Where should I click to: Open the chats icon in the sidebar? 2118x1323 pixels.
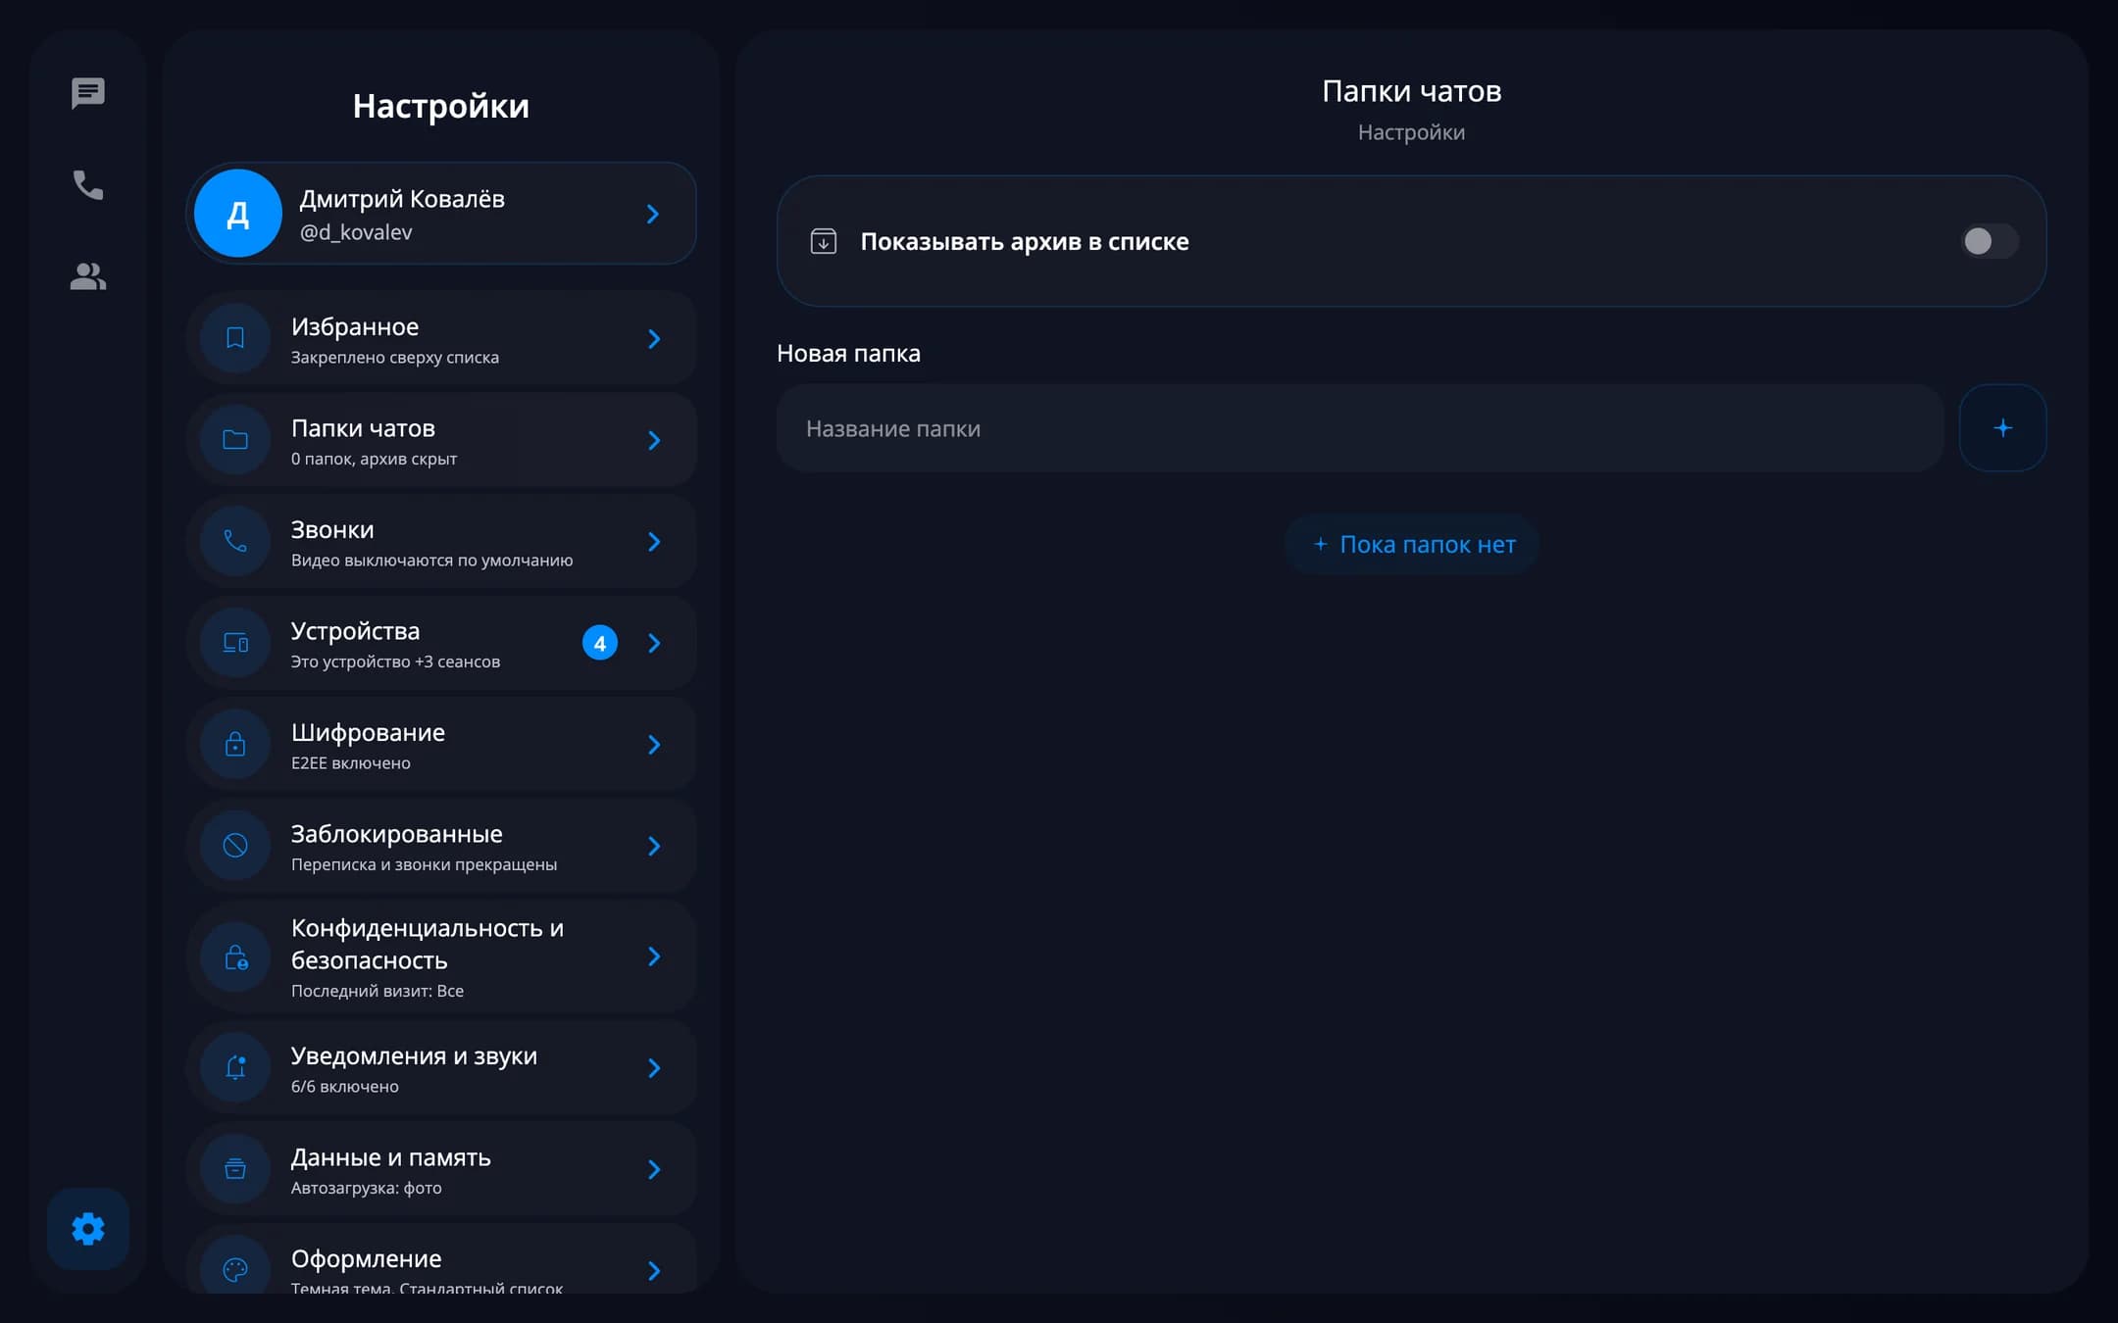(88, 93)
